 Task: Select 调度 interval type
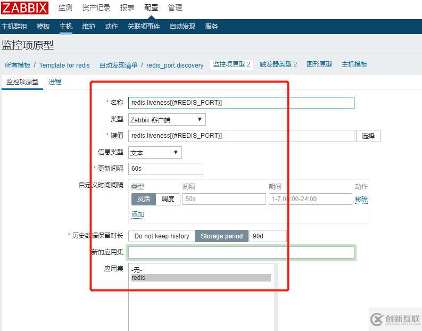point(168,199)
